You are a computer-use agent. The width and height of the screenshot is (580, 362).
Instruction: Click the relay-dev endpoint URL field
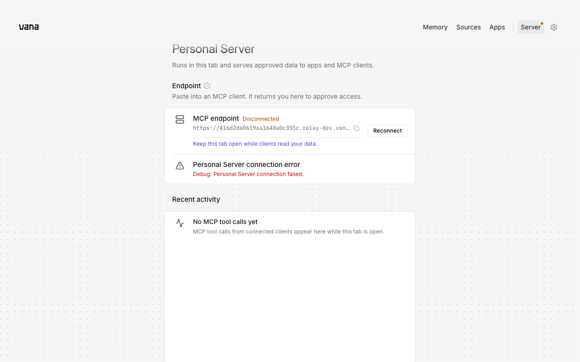[271, 128]
